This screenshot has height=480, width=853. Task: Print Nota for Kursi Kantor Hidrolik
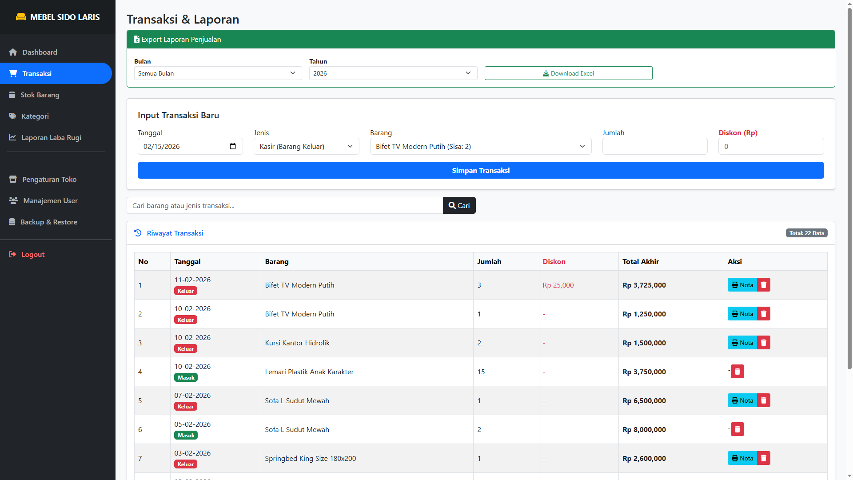pos(742,343)
